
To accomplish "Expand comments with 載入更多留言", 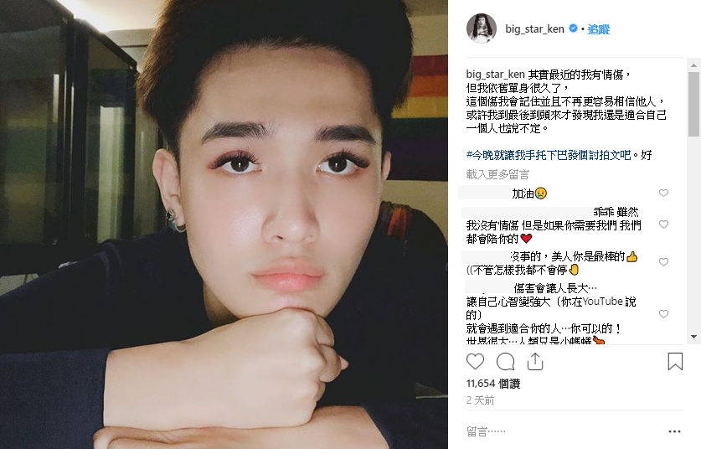I will pyautogui.click(x=497, y=174).
